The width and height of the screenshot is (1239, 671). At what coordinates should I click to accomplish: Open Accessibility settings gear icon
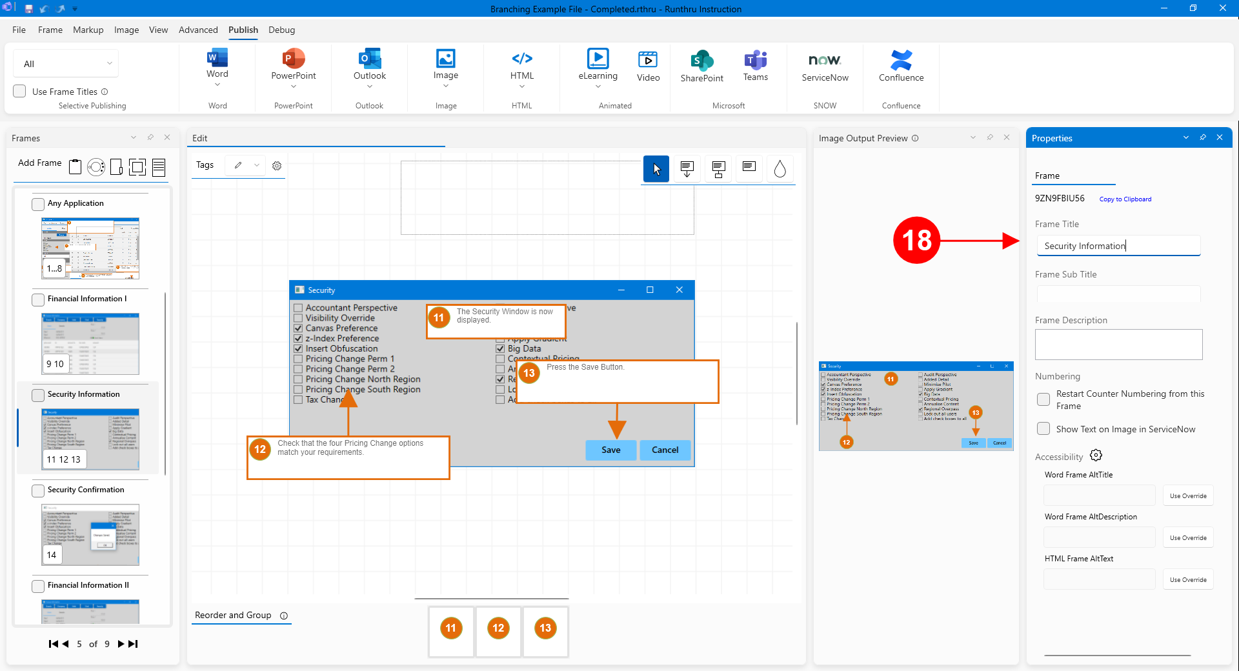tap(1096, 456)
